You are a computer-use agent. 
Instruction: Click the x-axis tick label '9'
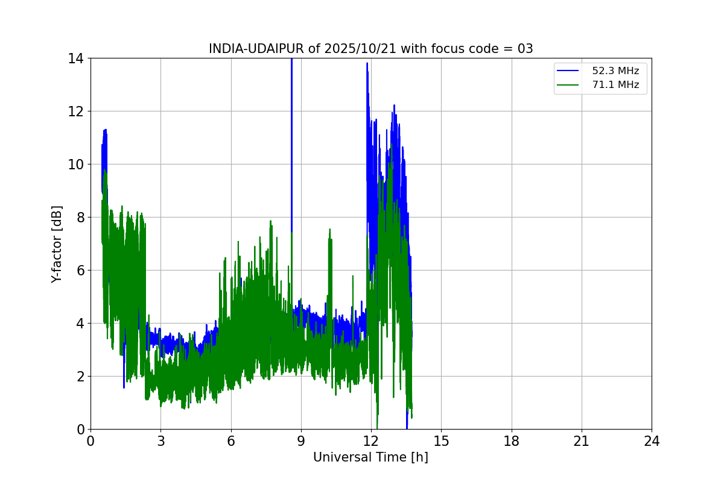pyautogui.click(x=301, y=441)
